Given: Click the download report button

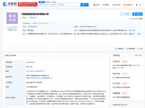Looking at the screenshot, I should 126,14.
